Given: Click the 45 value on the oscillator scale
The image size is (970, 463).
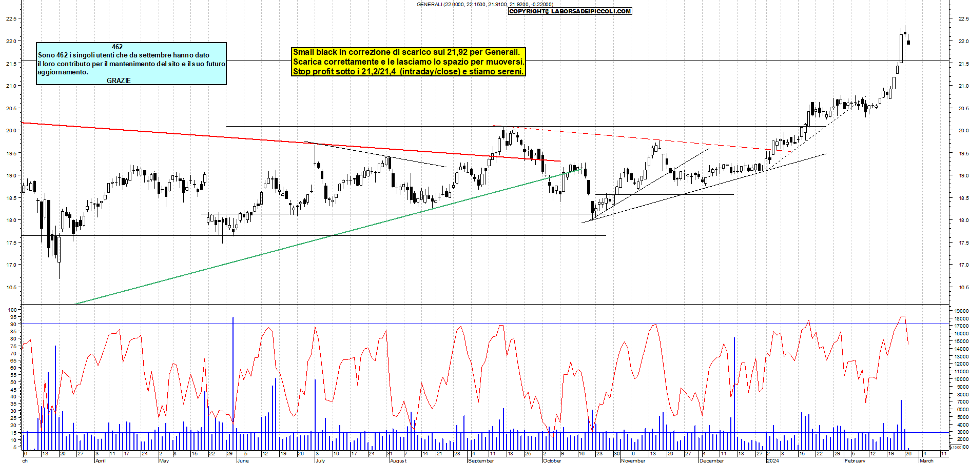Looking at the screenshot, I should [14, 390].
